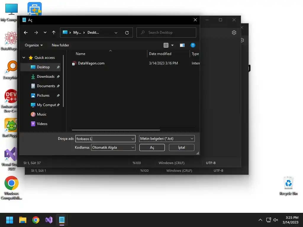This screenshot has height=227, width=303.
Task: Create a New folder
Action: click(60, 45)
